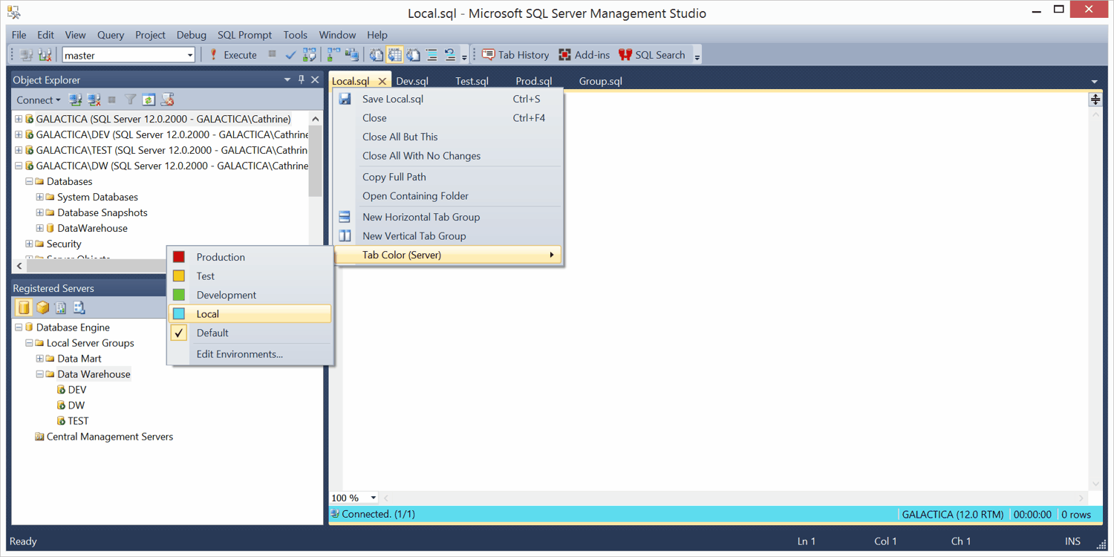Refresh the Object Explorer tree

point(149,100)
